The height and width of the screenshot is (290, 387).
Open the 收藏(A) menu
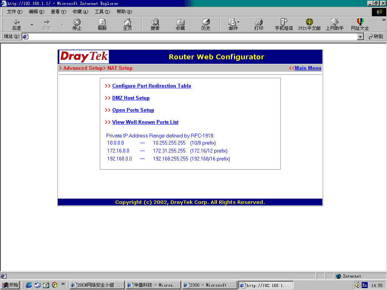tap(80, 12)
